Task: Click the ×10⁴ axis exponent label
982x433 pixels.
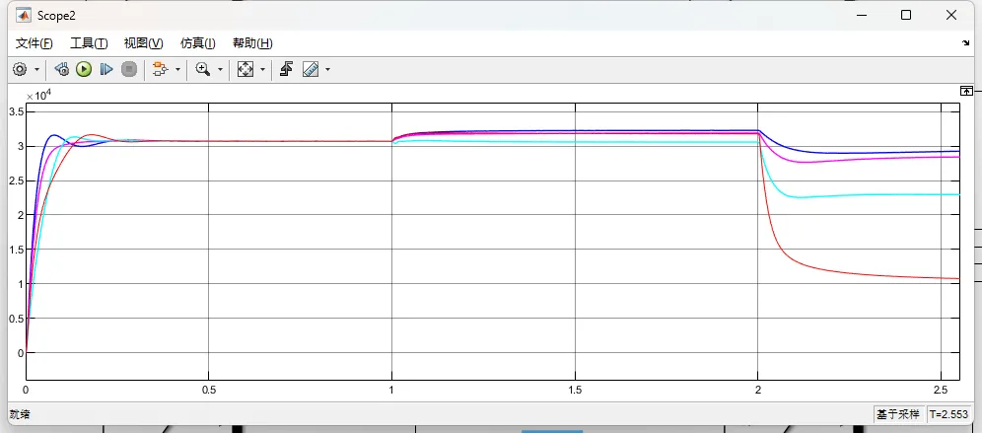Action: (38, 96)
